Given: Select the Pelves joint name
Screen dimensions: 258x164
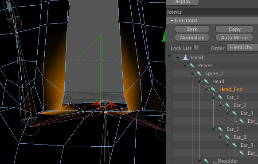Looking at the screenshot, I should pyautogui.click(x=205, y=65).
